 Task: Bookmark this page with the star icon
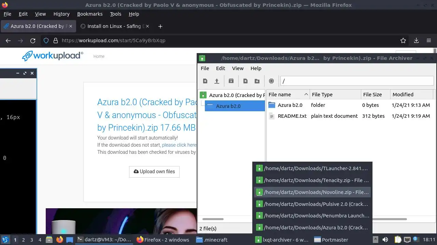pos(403,40)
